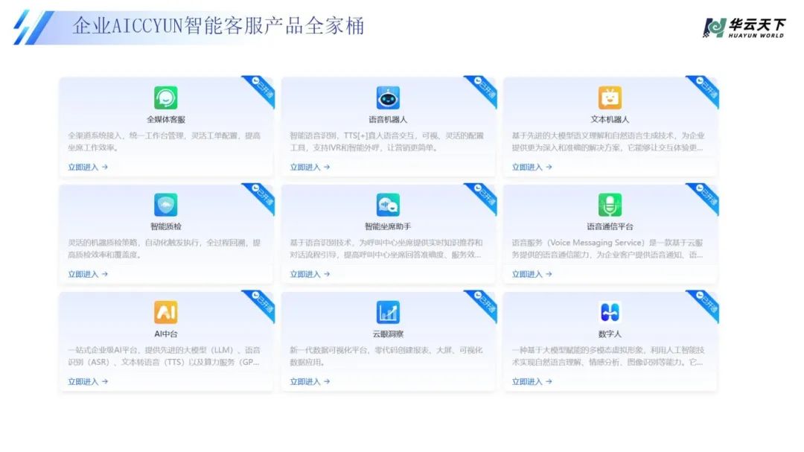Click the 文本机器人 orange icon
Viewport: 804px width, 452px height.
[x=610, y=98]
